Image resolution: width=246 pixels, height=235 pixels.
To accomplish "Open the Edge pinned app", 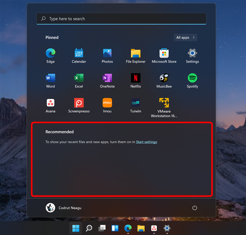I will point(50,56).
